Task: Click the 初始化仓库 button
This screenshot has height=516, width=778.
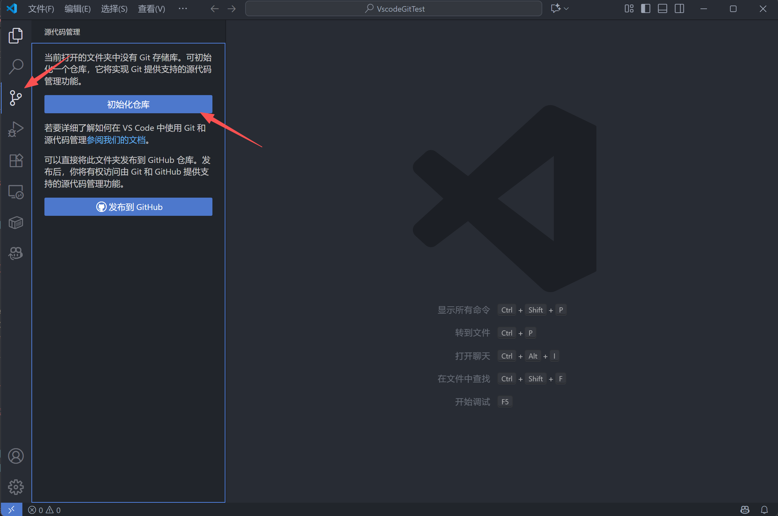Action: (128, 104)
